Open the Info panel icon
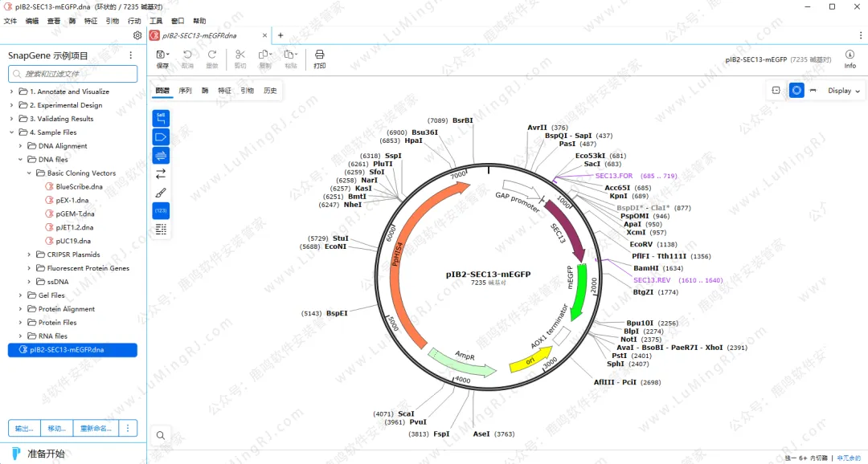 [850, 58]
